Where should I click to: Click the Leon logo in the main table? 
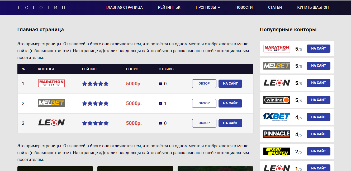click(51, 123)
